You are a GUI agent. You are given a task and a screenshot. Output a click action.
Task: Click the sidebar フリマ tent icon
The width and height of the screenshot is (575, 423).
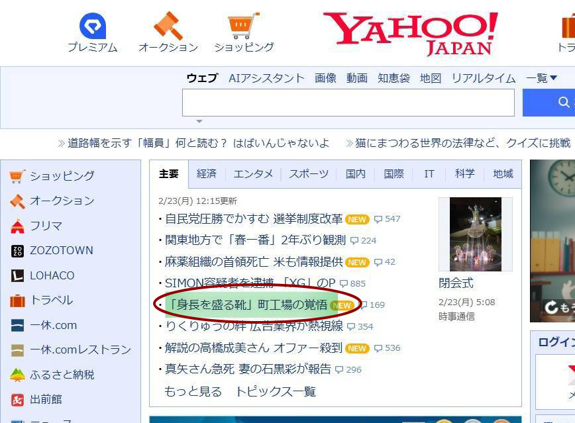17,226
